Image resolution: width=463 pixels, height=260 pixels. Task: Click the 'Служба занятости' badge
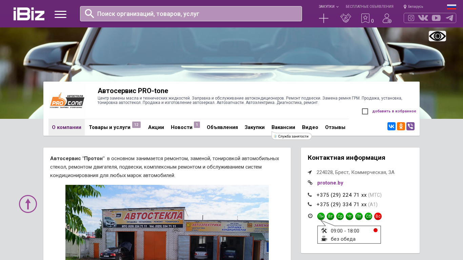(x=291, y=136)
